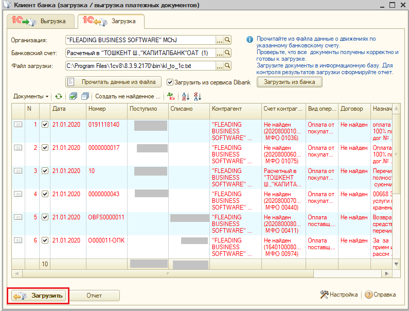Image resolution: width=409 pixels, height=311 pixels.
Task: Click the Организация input field
Action: (140, 40)
